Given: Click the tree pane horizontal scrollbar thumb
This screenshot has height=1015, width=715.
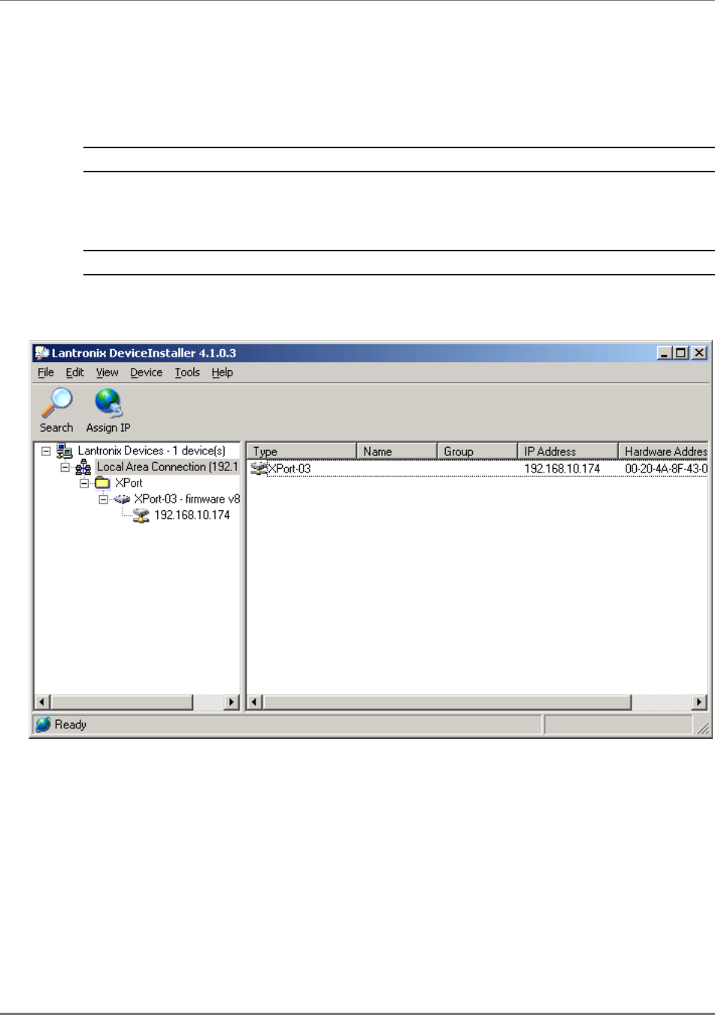Looking at the screenshot, I should (122, 702).
